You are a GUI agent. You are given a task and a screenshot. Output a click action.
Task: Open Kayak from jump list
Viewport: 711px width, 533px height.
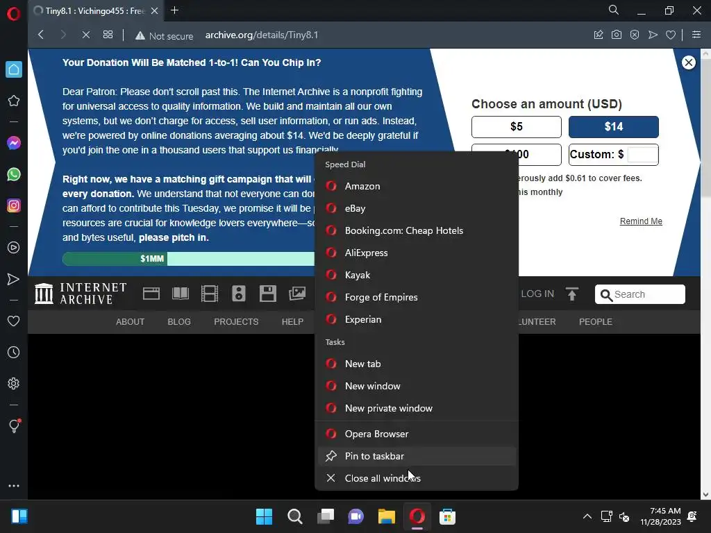tap(417, 275)
